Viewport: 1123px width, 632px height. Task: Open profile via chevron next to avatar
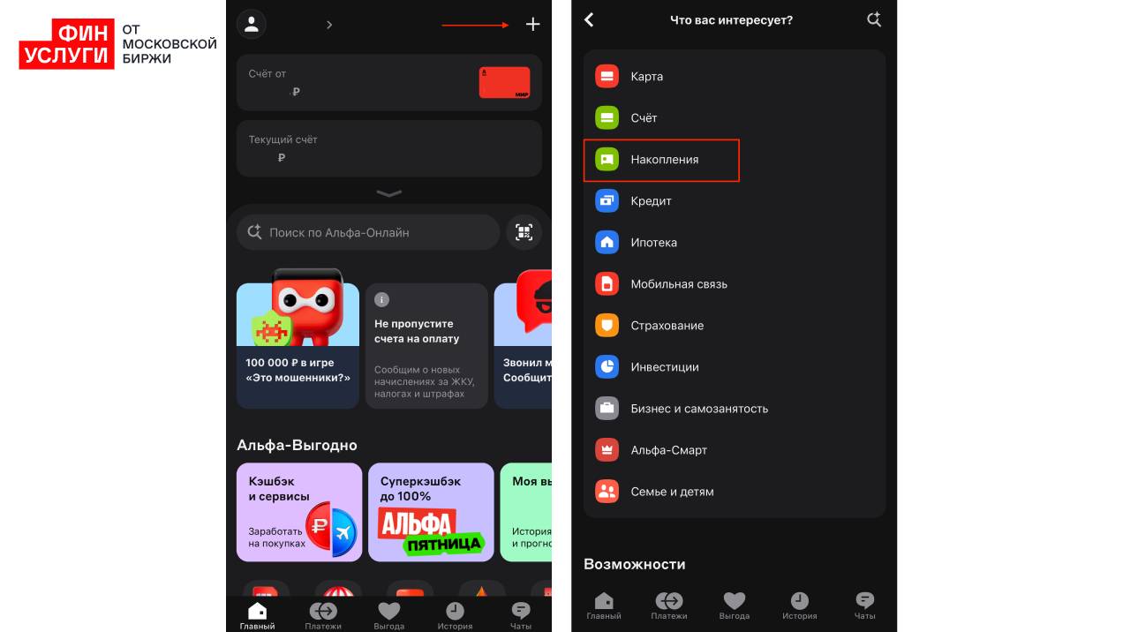click(329, 25)
